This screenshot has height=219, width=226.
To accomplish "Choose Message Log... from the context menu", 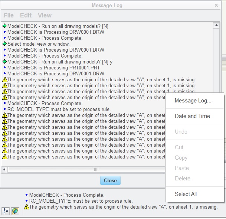I will [193, 101].
